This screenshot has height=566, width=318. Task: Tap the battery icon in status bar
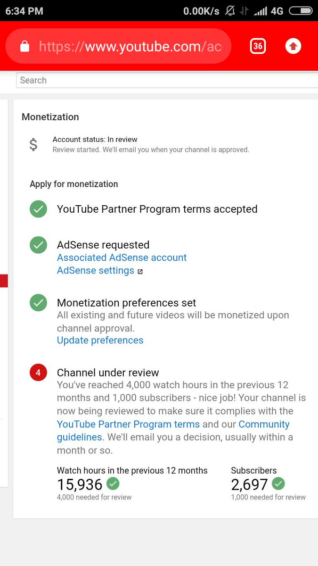click(300, 10)
